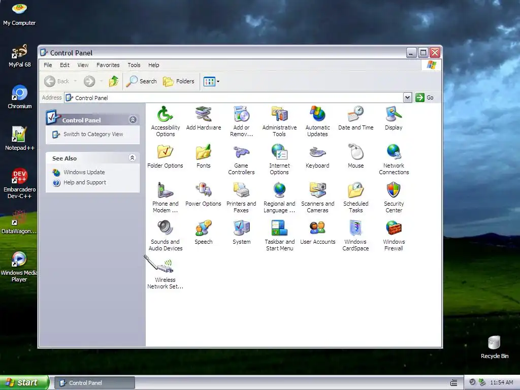The height and width of the screenshot is (390, 520).
Task: Open the View menu
Action: 83,65
